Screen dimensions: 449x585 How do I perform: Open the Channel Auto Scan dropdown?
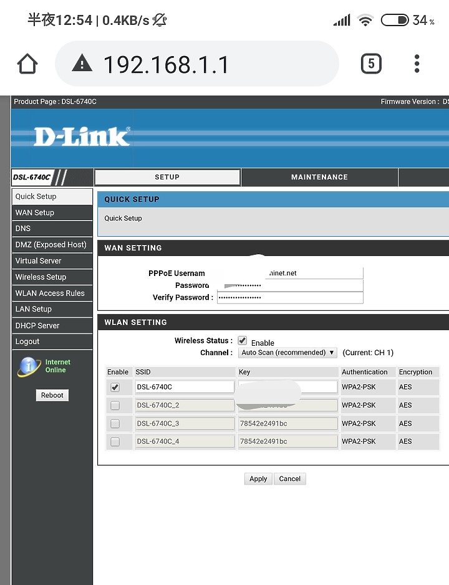click(x=287, y=353)
